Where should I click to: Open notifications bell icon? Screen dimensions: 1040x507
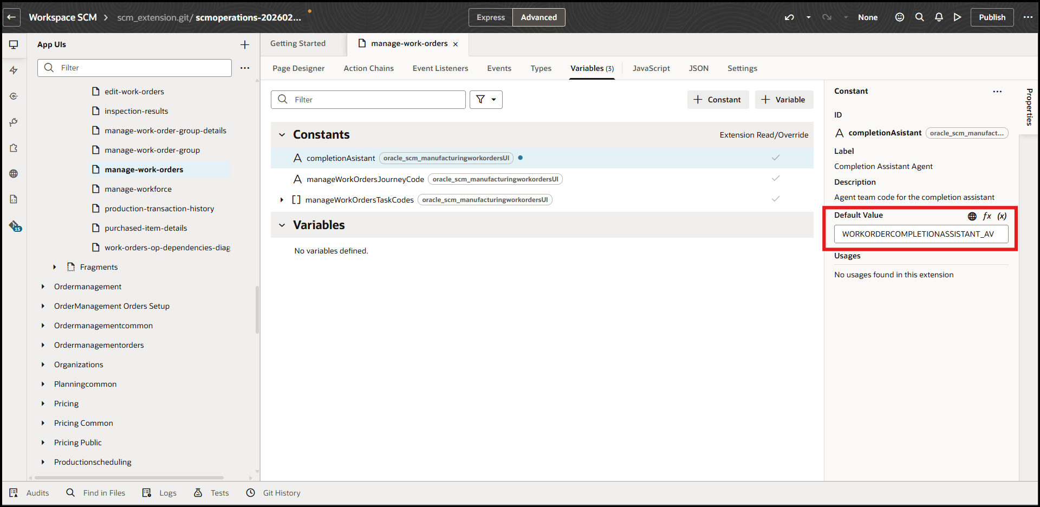939,17
